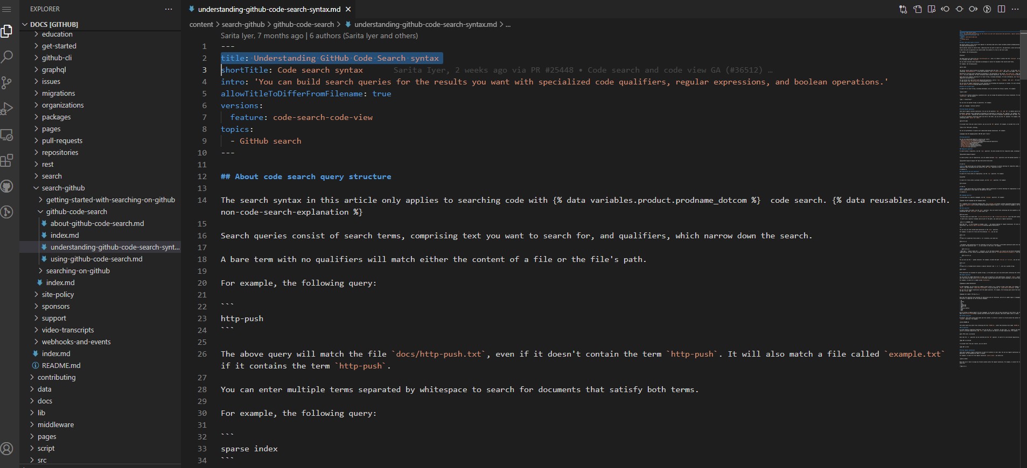Image resolution: width=1027 pixels, height=468 pixels.
Task: Collapse the github-code-search folder
Action: (x=76, y=211)
